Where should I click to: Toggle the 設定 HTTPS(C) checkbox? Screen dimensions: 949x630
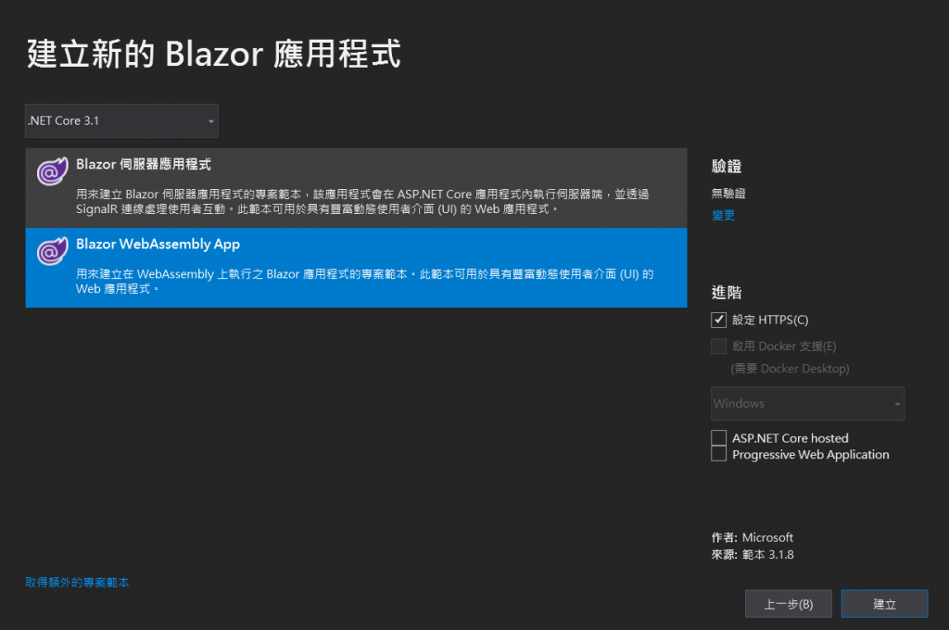[718, 320]
